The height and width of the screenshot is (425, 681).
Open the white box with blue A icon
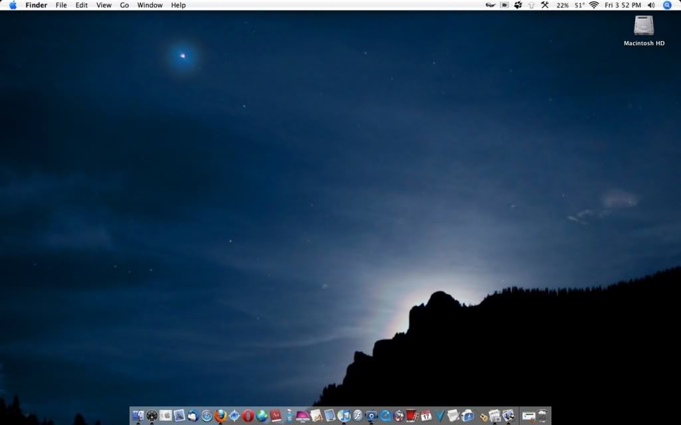[x=468, y=416]
